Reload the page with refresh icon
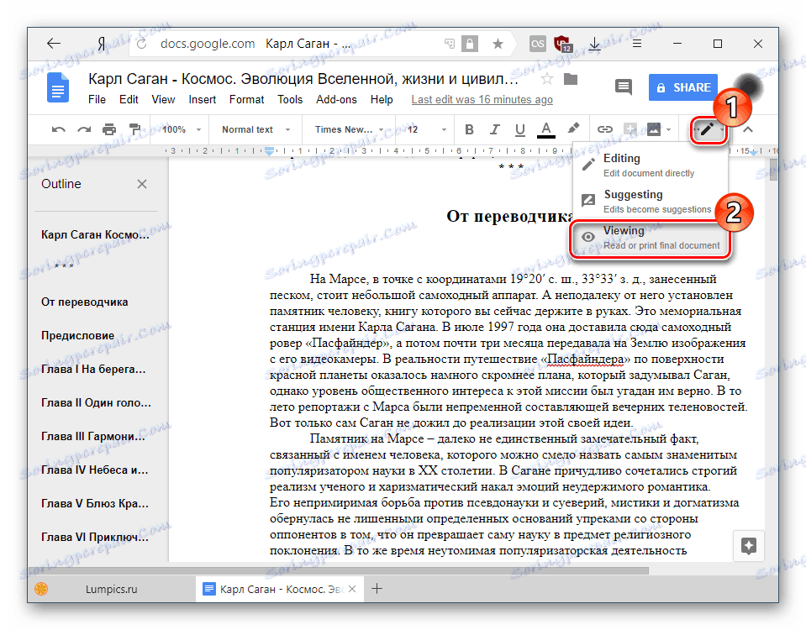This screenshot has width=806, height=630. click(x=142, y=44)
